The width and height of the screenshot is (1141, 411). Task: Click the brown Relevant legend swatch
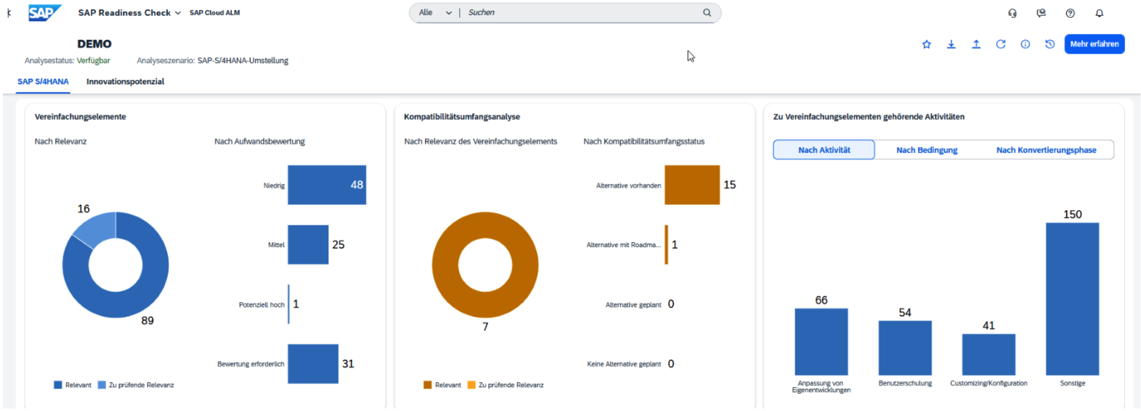pos(428,385)
